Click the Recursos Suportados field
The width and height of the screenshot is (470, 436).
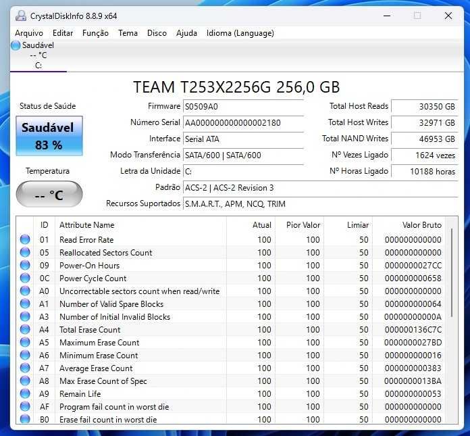(321, 204)
